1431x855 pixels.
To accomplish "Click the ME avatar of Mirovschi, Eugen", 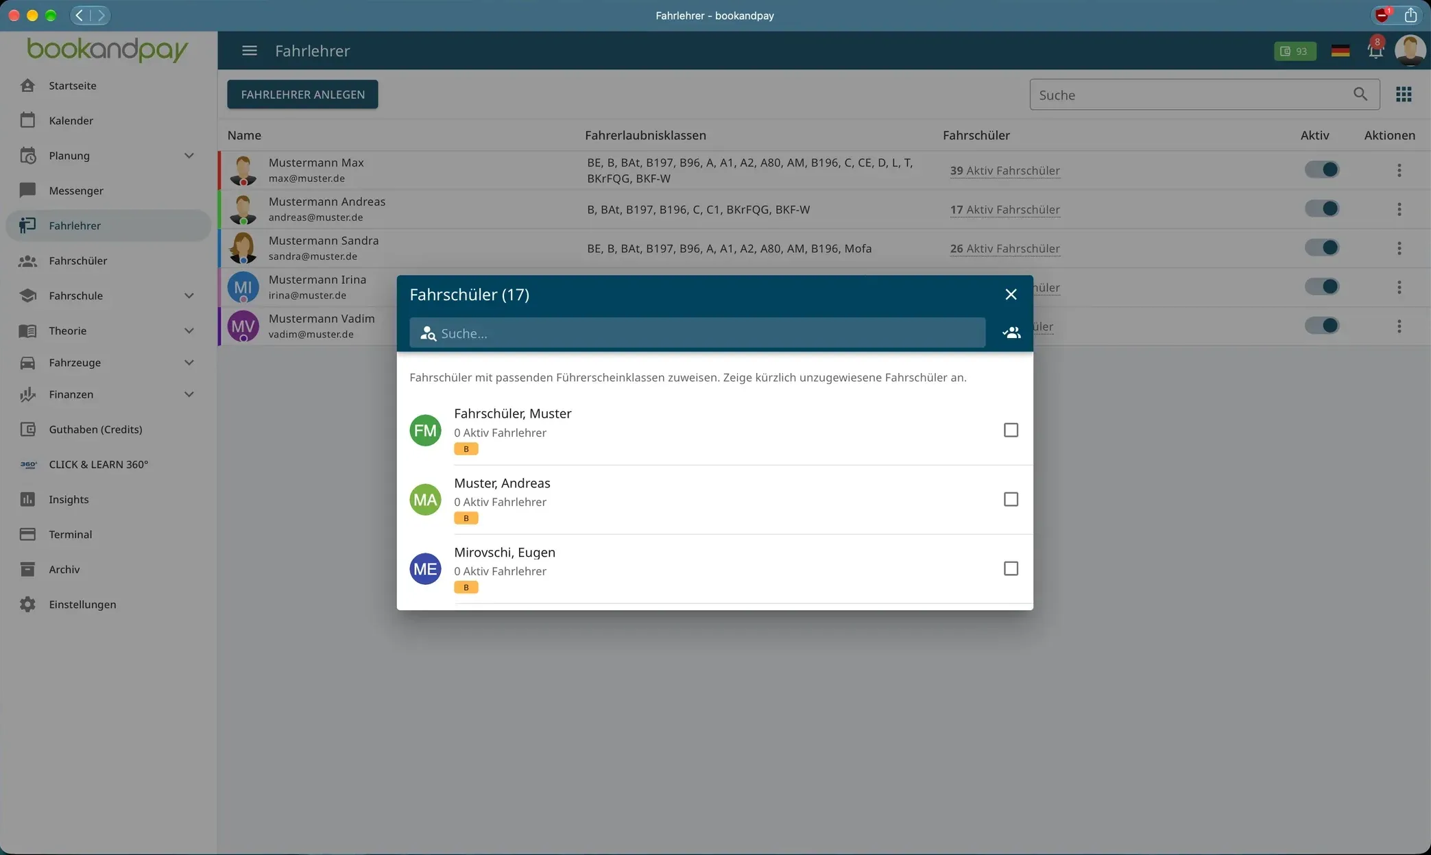I will [x=425, y=569].
